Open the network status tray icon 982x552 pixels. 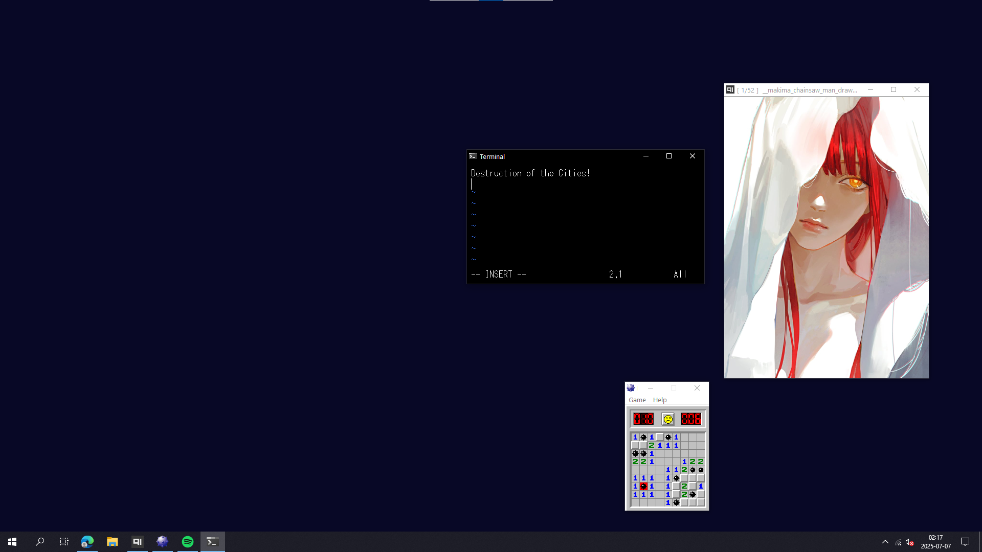point(898,542)
